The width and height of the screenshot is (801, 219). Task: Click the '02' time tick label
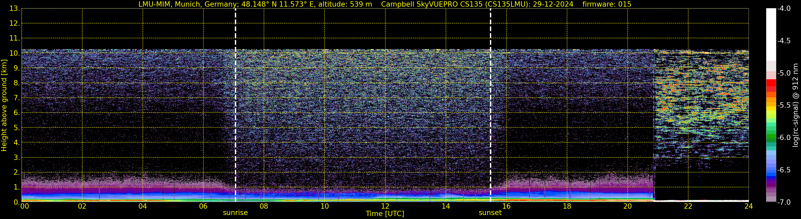82,206
